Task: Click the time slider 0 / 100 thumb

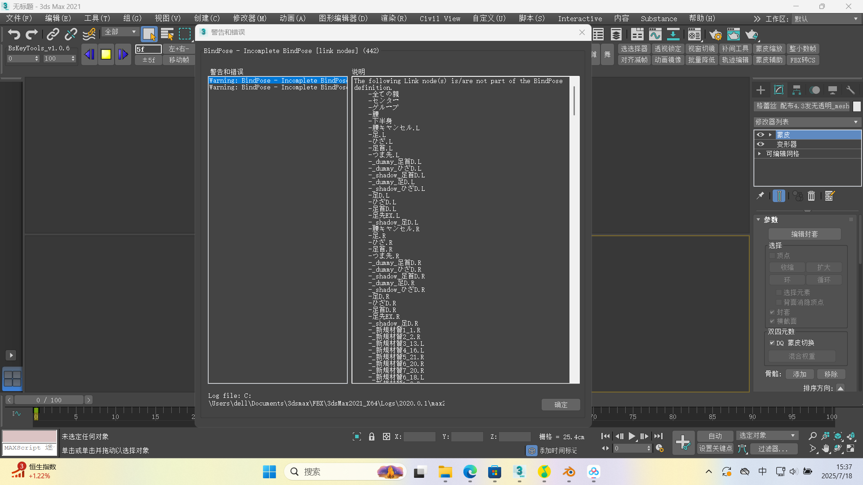Action: click(49, 400)
